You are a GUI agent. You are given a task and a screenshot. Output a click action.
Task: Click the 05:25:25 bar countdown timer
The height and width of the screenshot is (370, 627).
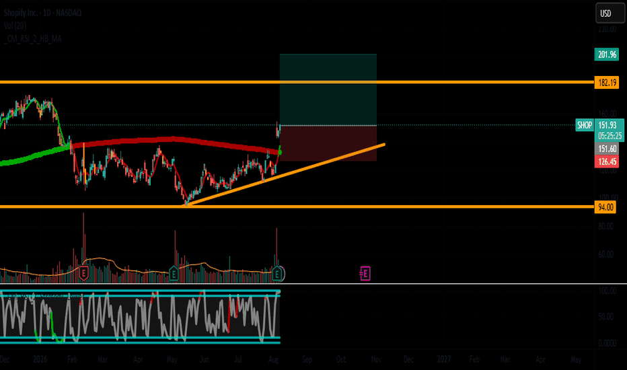[x=609, y=136]
